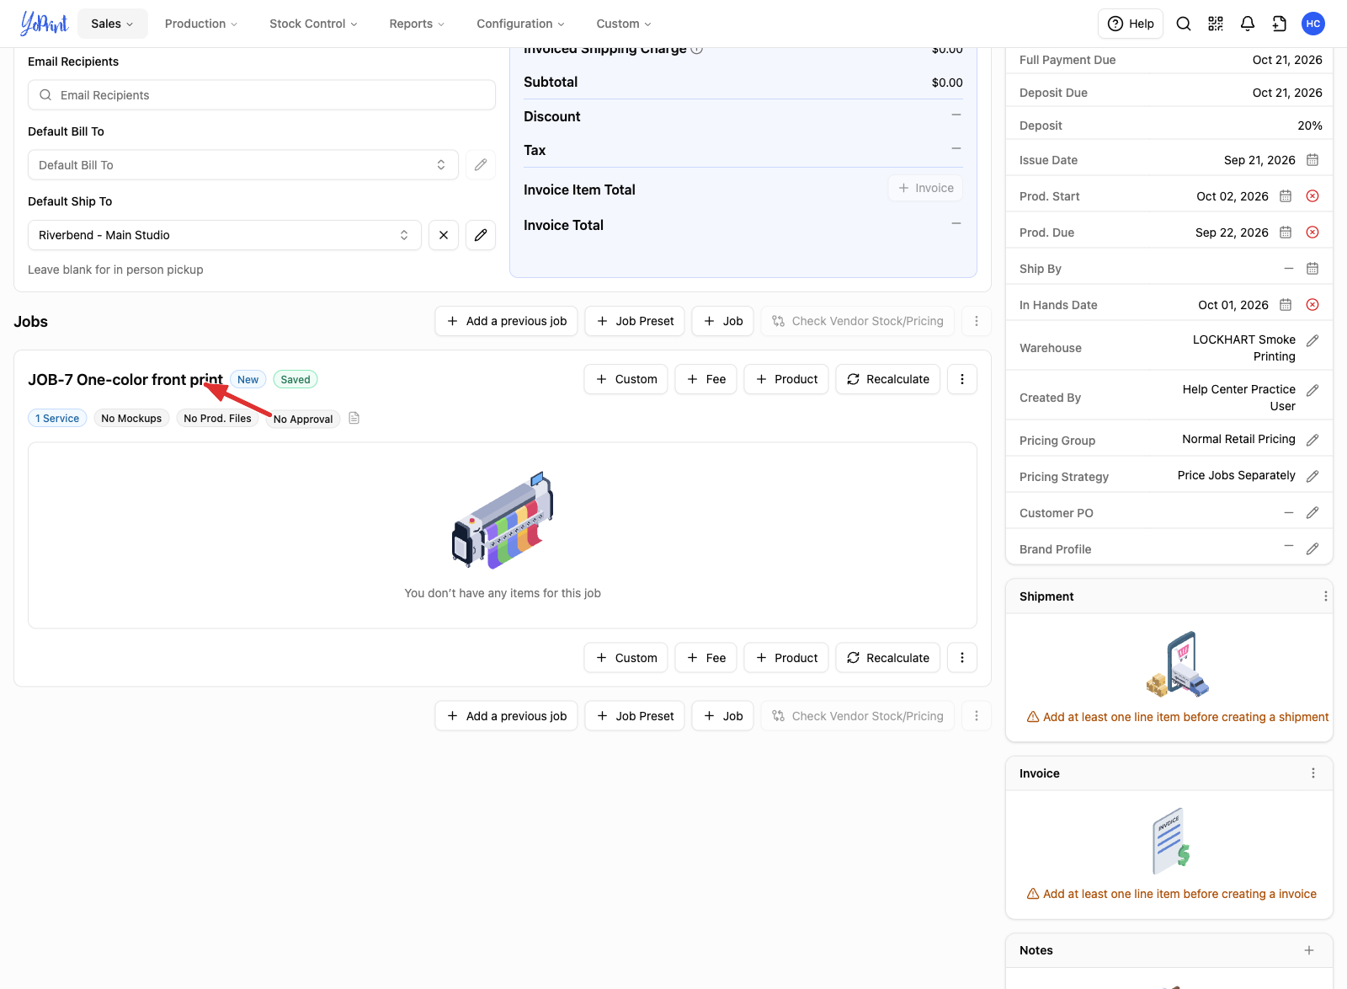Open calendar for Ship By

coord(1312,269)
